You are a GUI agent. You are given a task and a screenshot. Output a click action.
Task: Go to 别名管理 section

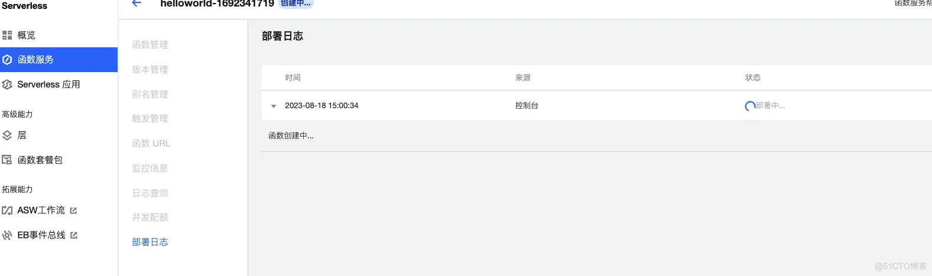[150, 95]
